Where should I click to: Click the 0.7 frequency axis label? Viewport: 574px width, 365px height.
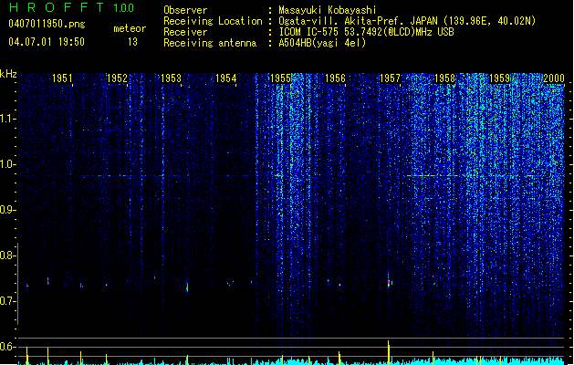point(8,301)
